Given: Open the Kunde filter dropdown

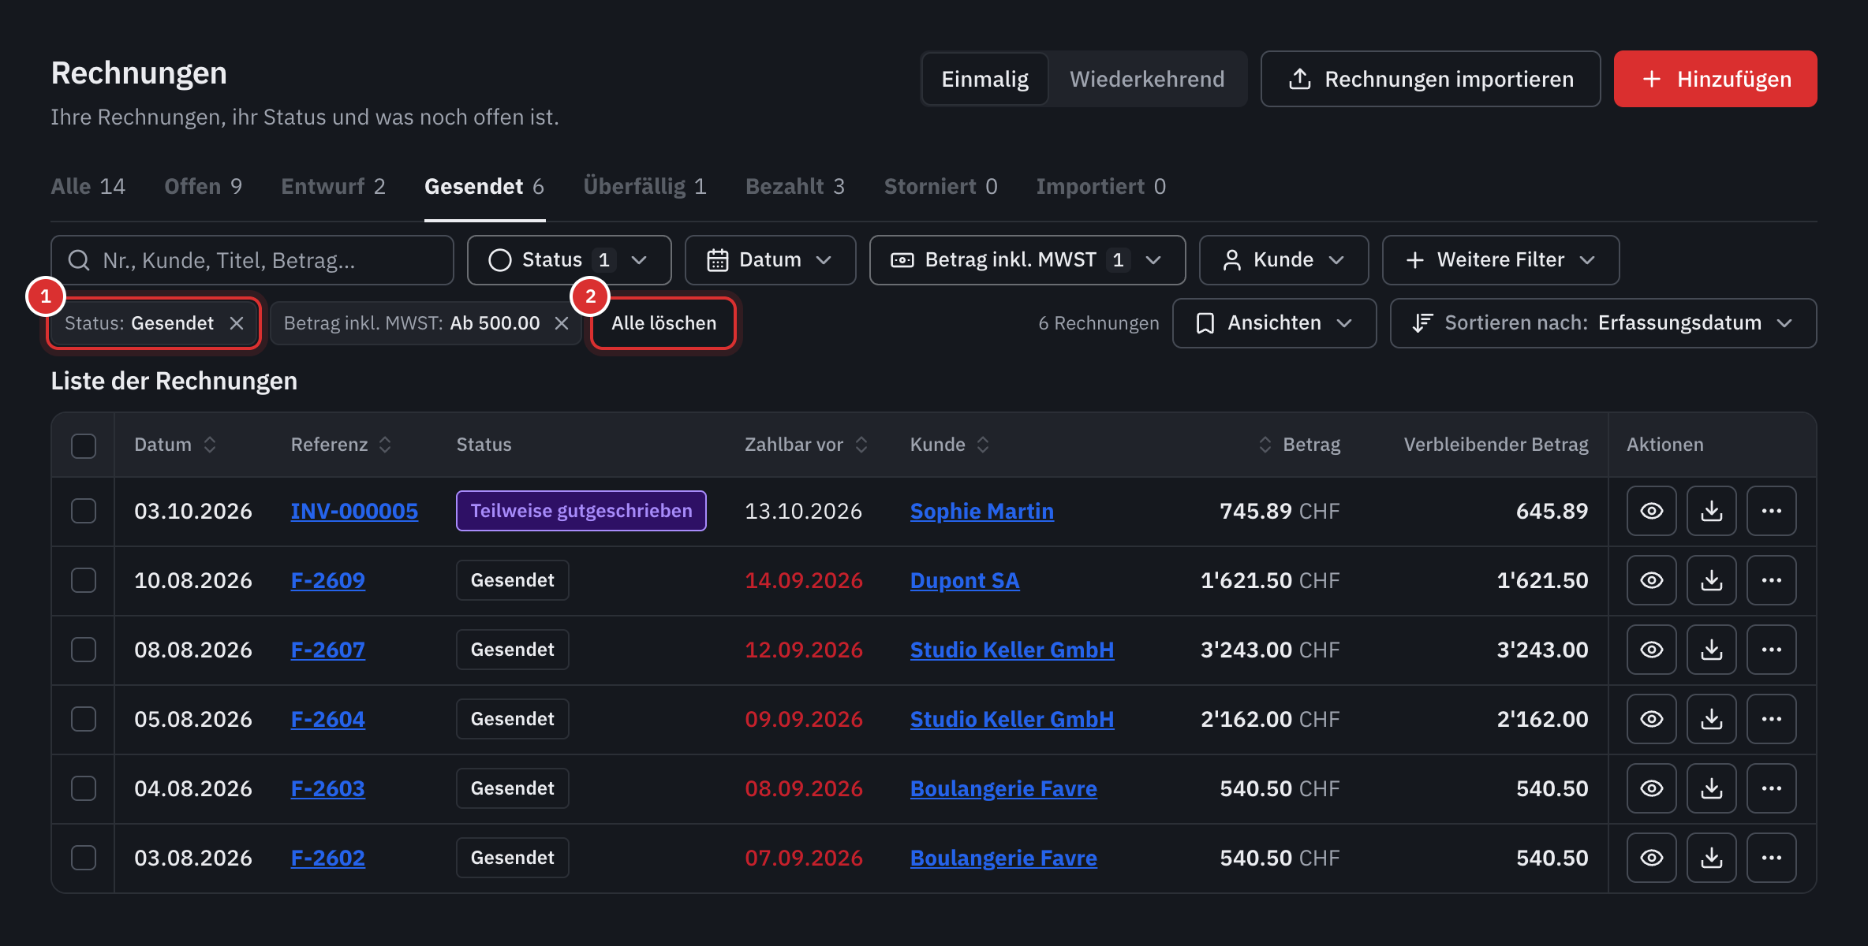Looking at the screenshot, I should pyautogui.click(x=1283, y=260).
